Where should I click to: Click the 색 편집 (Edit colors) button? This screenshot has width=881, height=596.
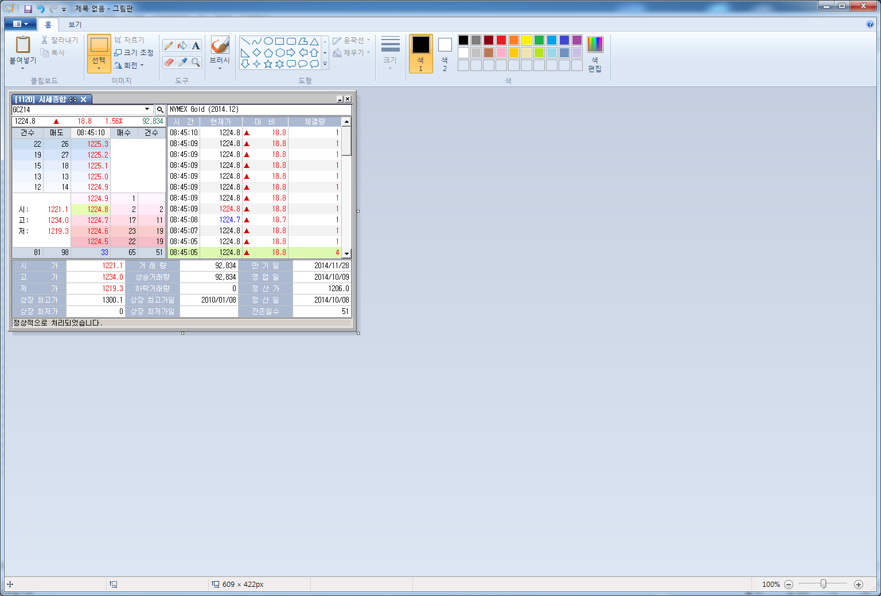click(x=595, y=53)
